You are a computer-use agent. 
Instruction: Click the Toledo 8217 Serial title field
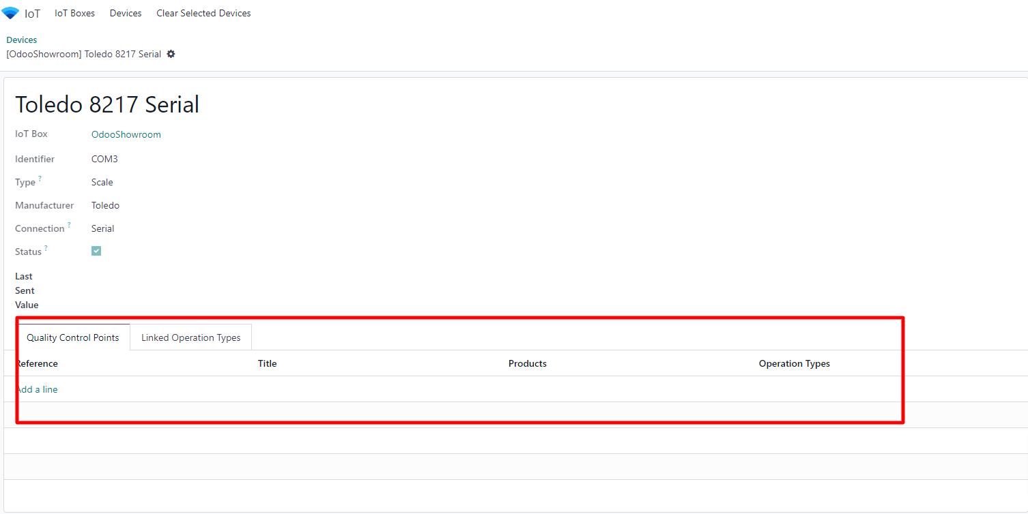[x=107, y=104]
